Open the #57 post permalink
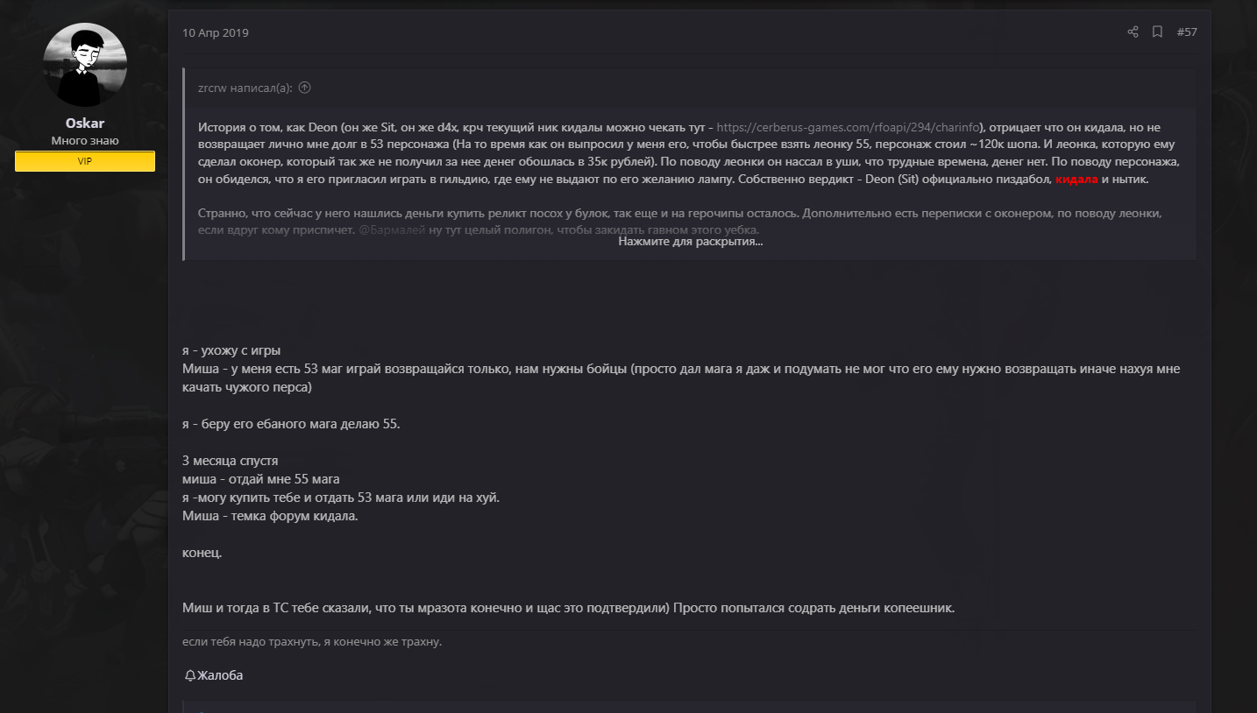 pos(1187,32)
